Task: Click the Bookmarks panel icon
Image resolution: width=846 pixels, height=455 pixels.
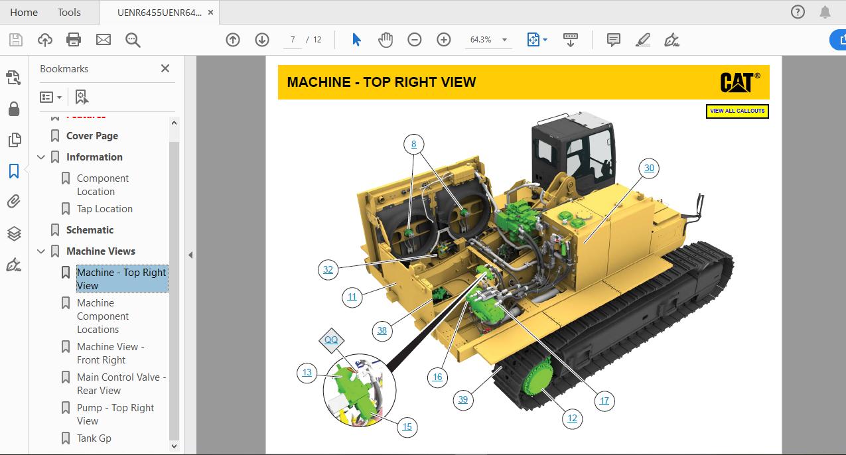Action: pos(14,170)
